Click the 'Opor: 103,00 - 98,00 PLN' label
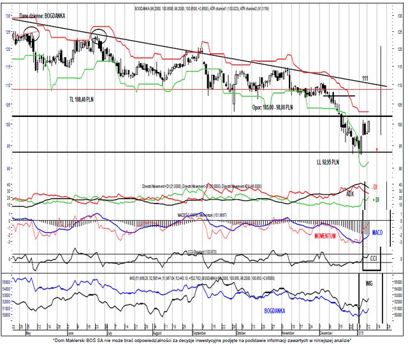 272,107
